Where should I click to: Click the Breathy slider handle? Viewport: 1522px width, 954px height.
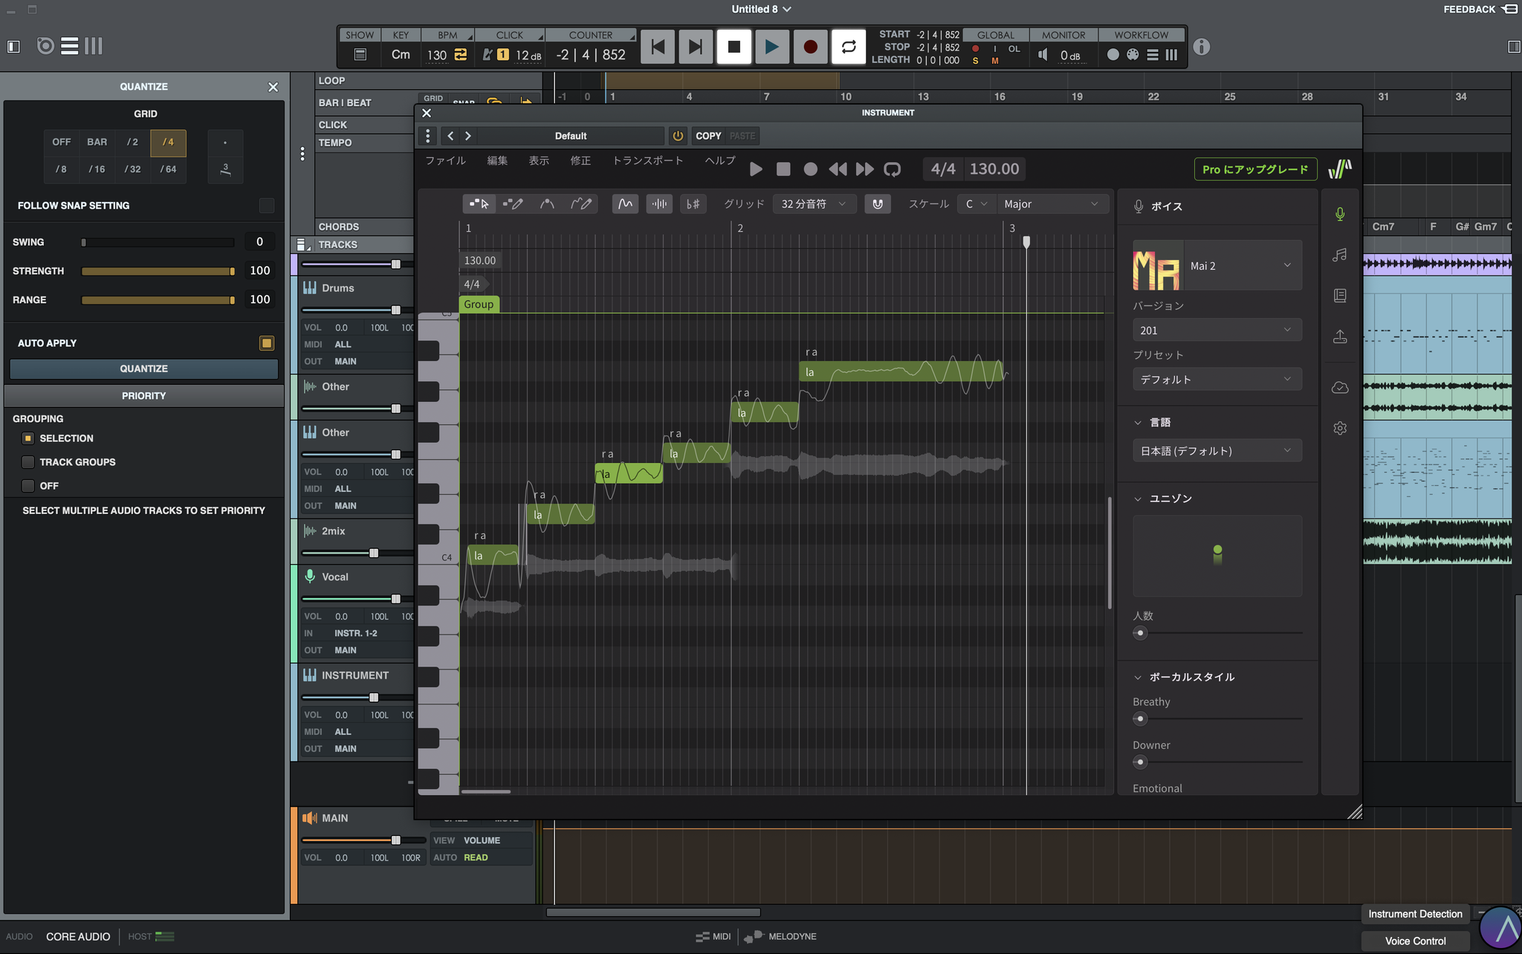1140,718
